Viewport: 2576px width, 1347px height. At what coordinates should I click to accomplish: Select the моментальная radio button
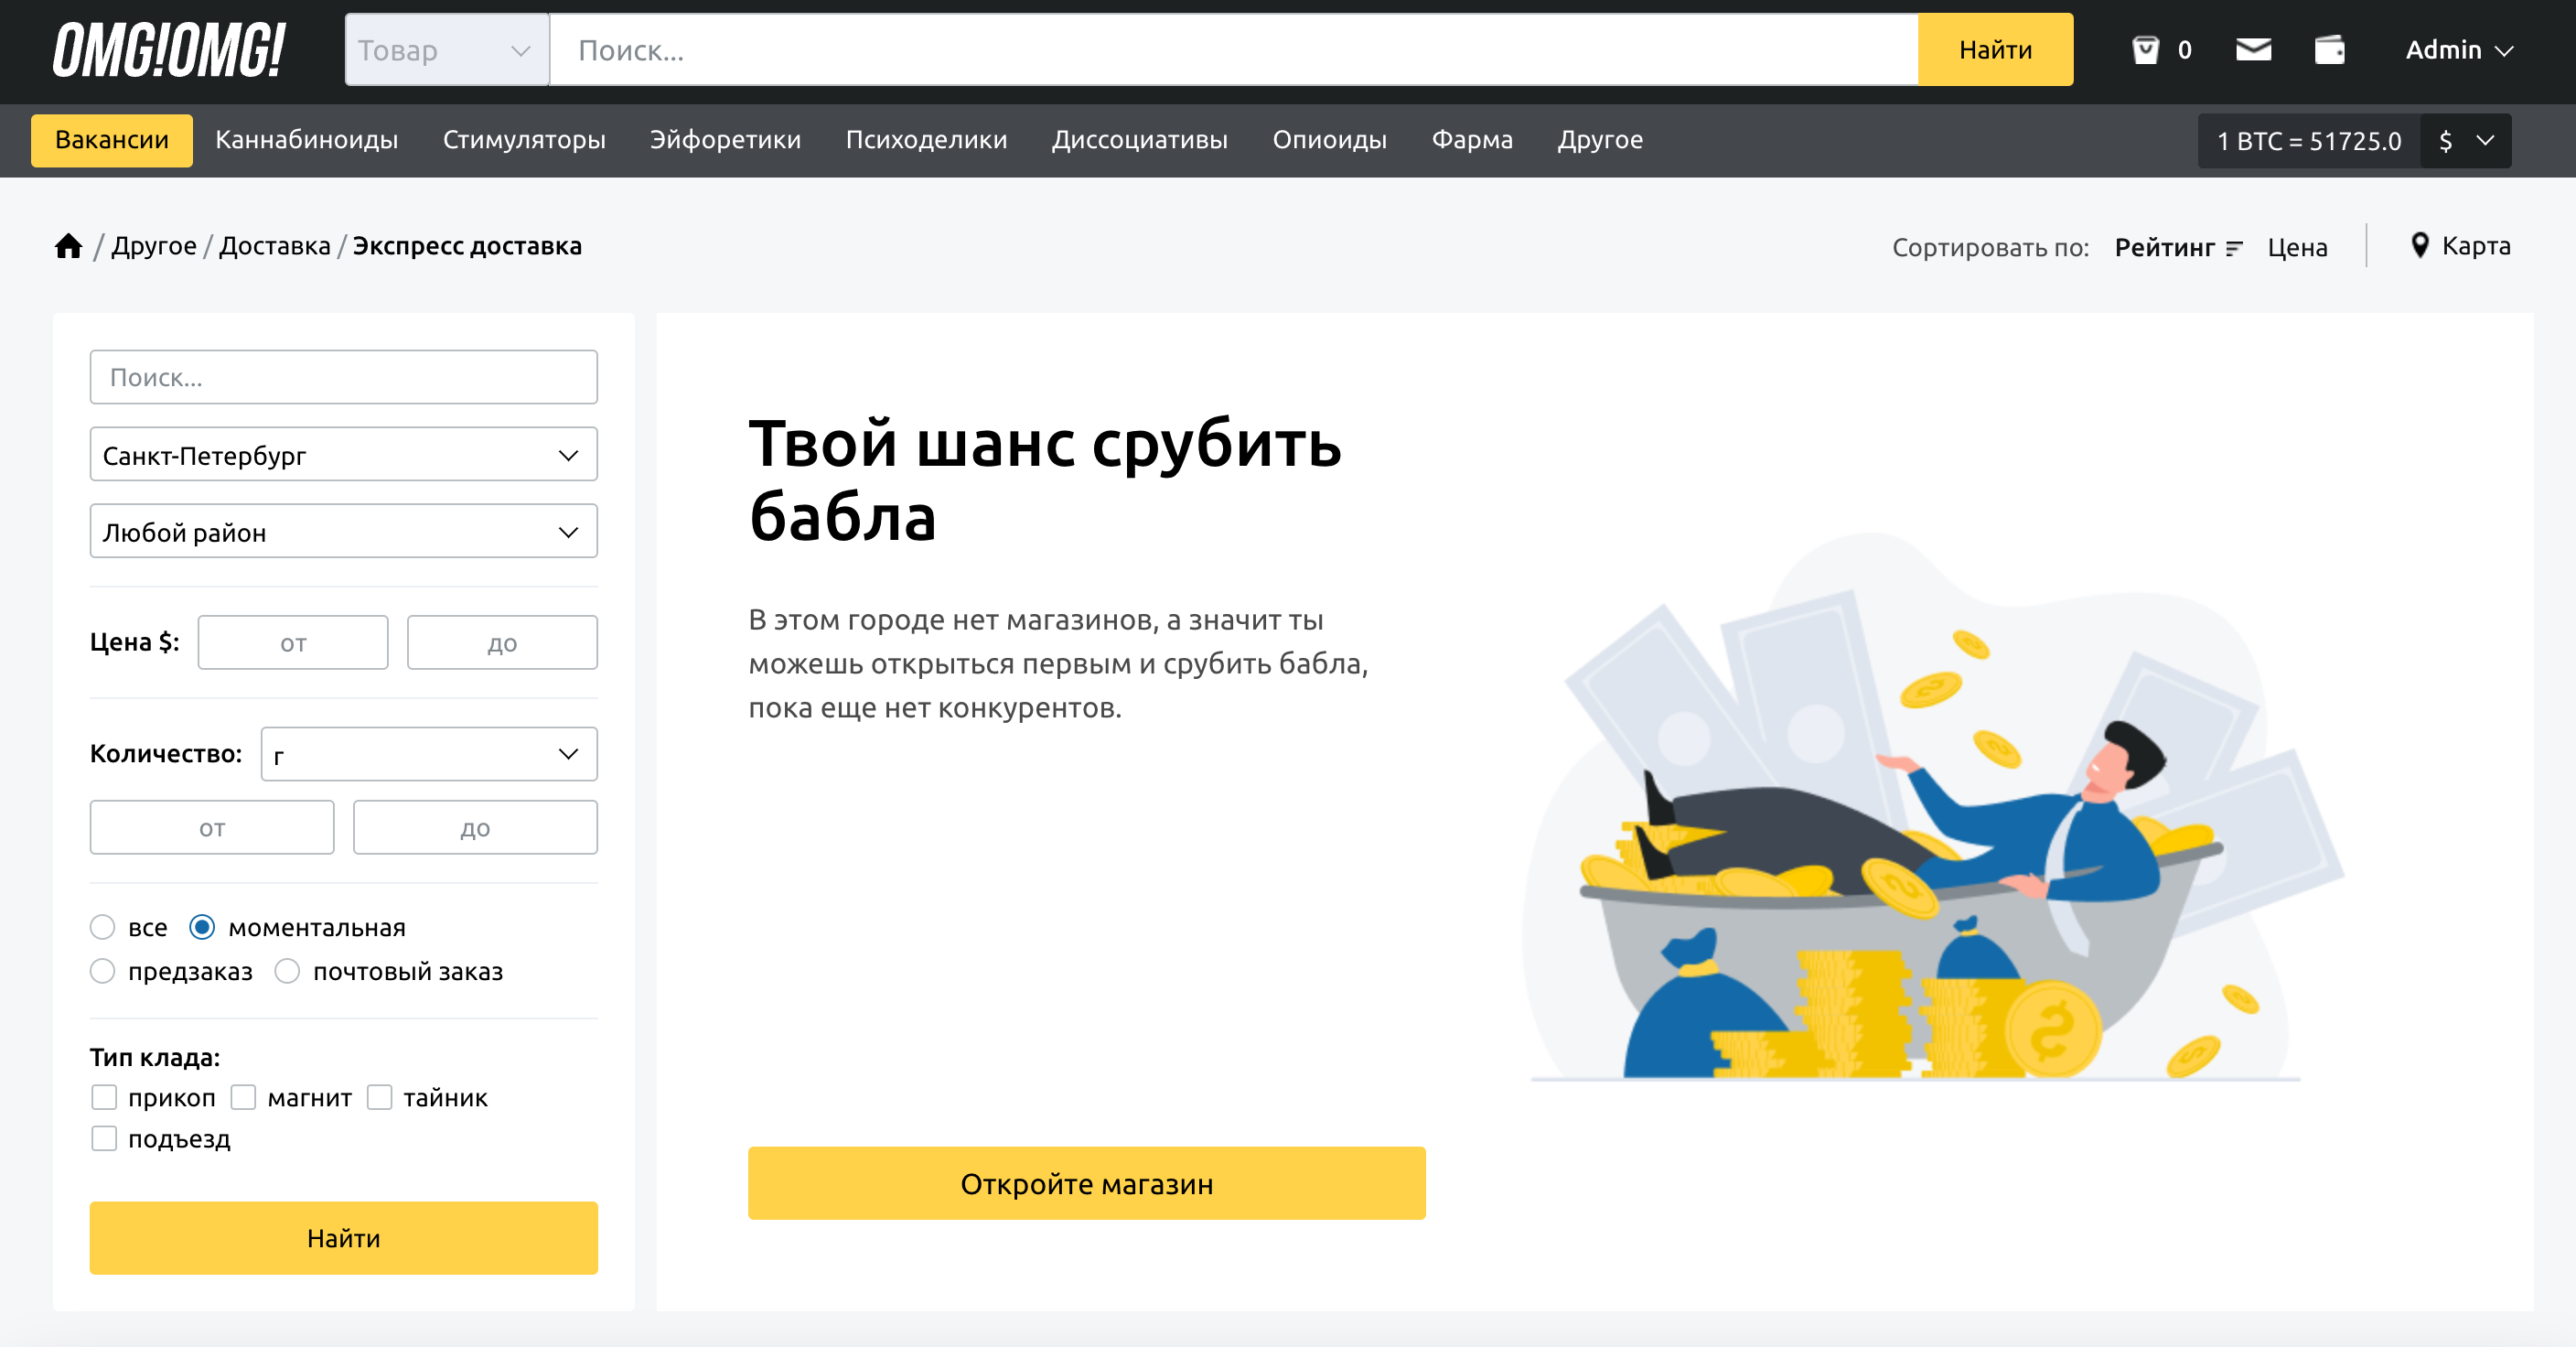(203, 928)
